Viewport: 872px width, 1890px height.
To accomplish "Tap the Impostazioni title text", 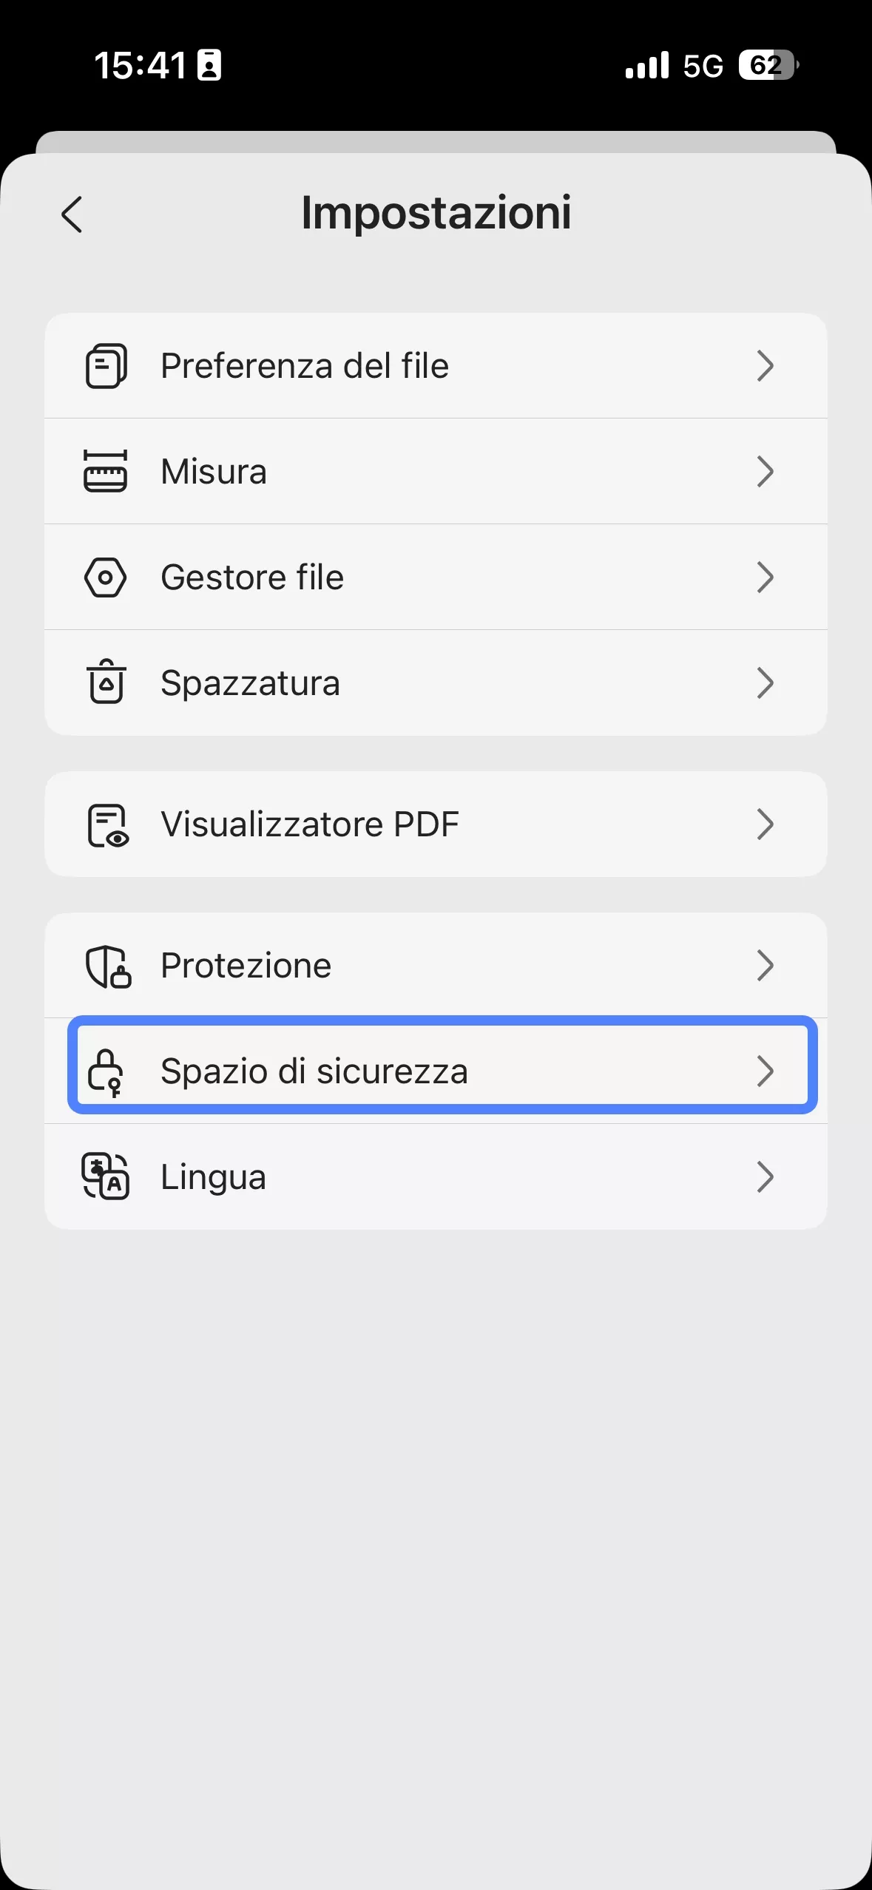I will [x=436, y=213].
